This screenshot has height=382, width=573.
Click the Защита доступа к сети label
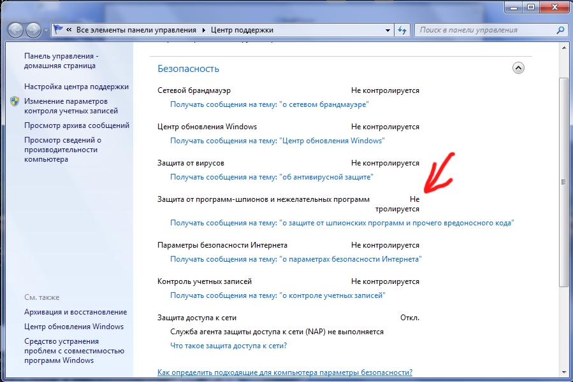tap(197, 318)
